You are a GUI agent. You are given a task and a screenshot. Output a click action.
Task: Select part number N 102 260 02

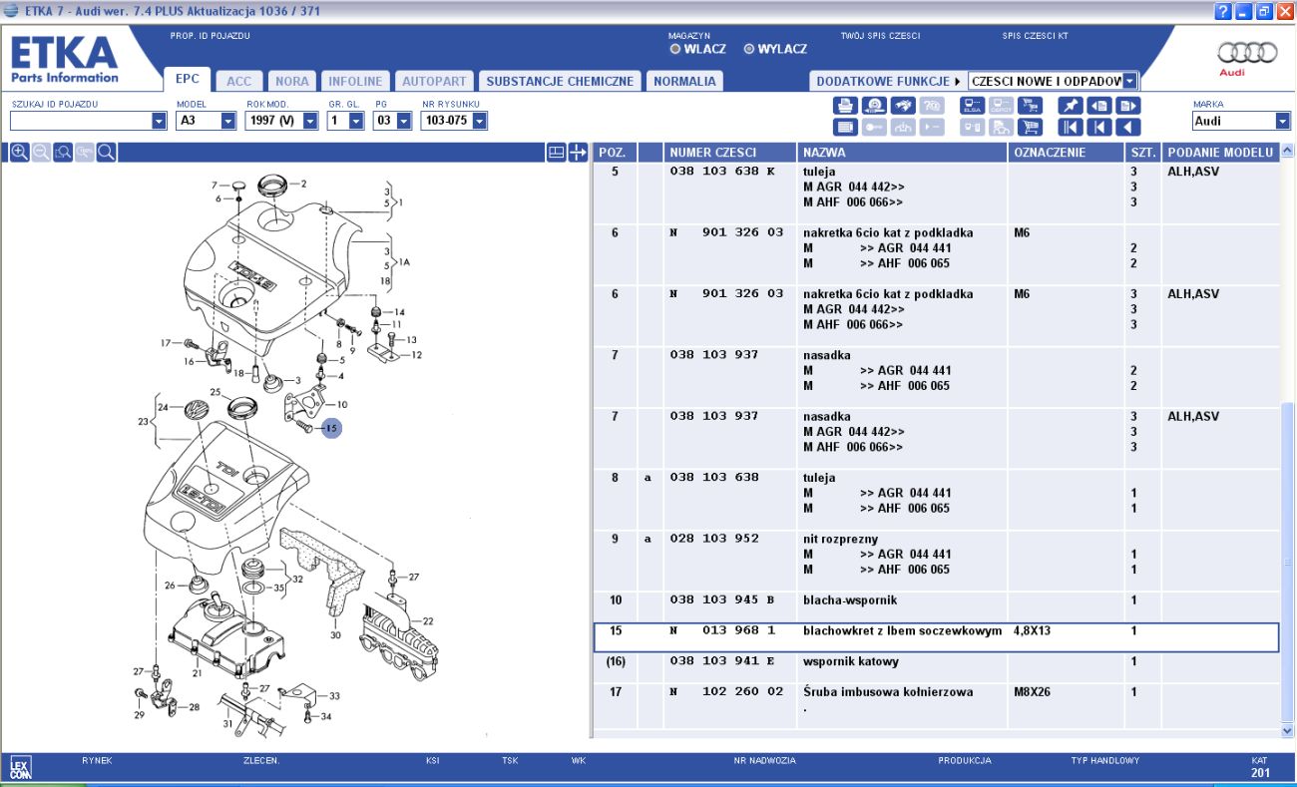coord(726,692)
